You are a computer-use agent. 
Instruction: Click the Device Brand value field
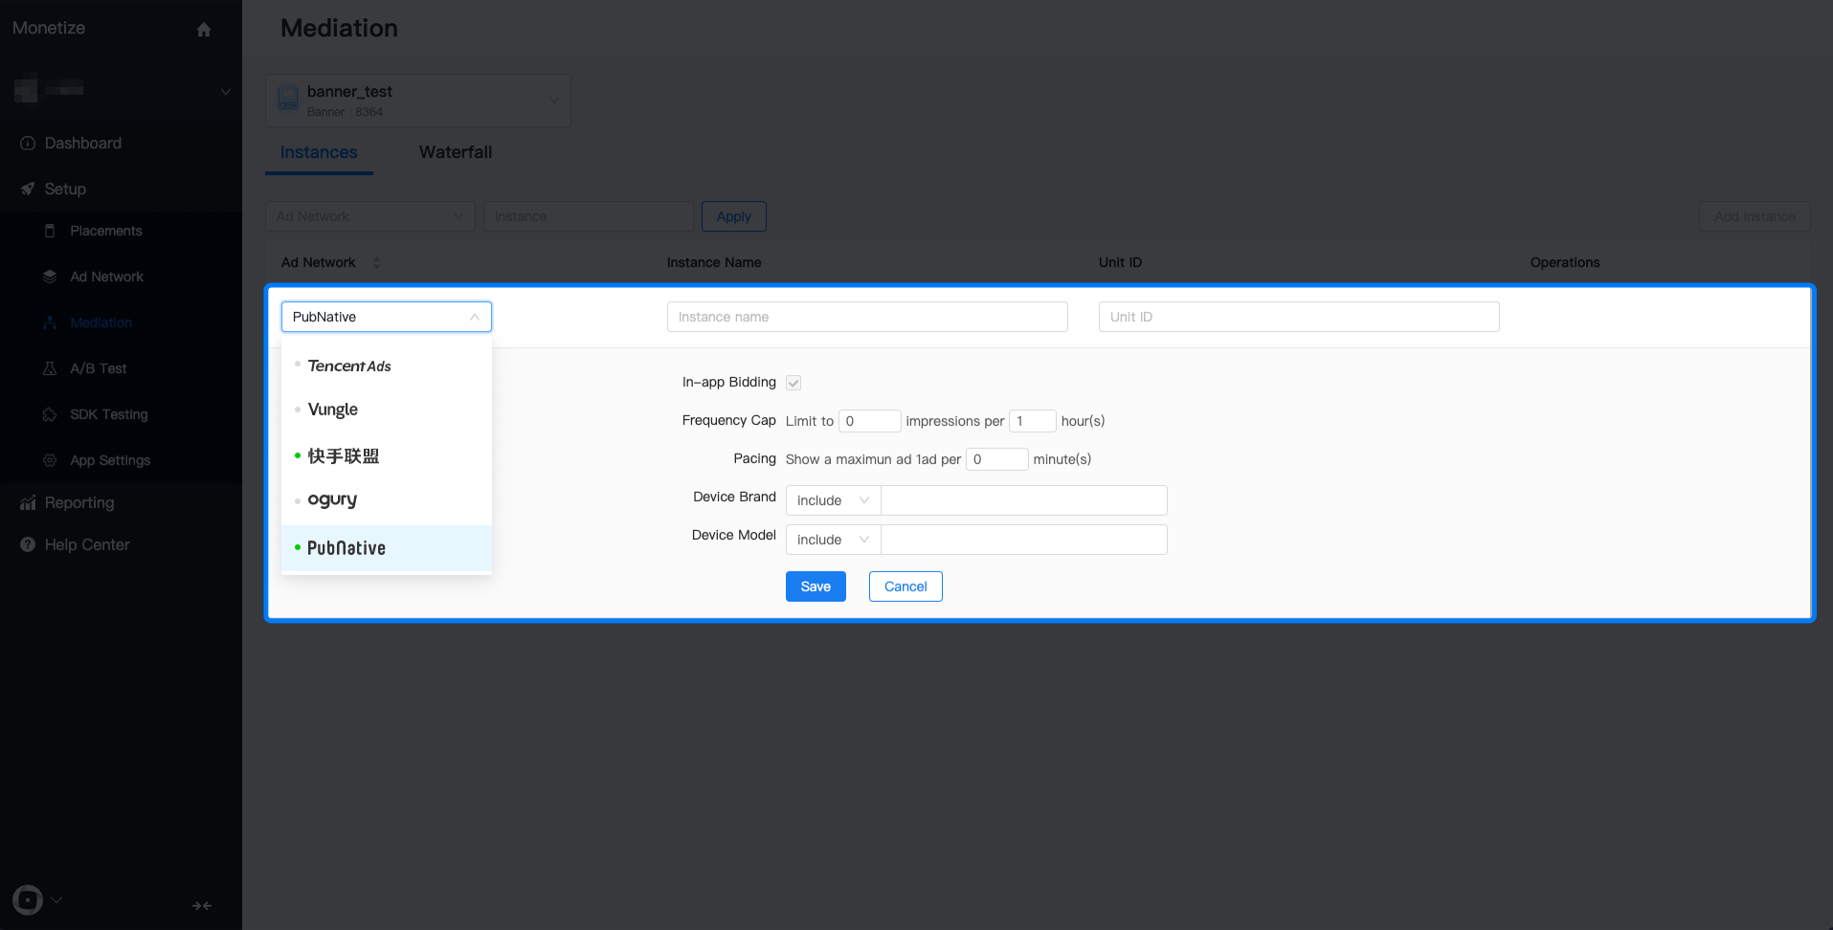(1024, 500)
